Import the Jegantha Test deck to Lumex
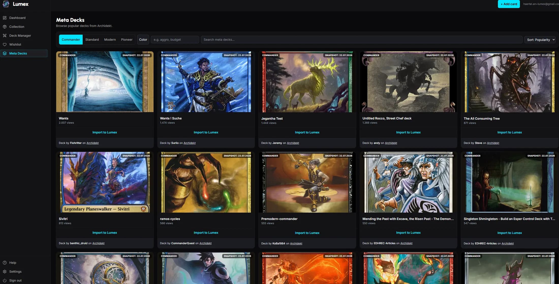Screen dimensions: 559x284 [x=307, y=132]
